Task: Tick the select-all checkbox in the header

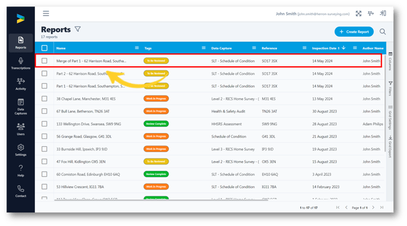Action: click(44, 48)
